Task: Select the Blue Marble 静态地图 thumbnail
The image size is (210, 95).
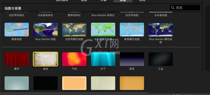Action: (161, 30)
